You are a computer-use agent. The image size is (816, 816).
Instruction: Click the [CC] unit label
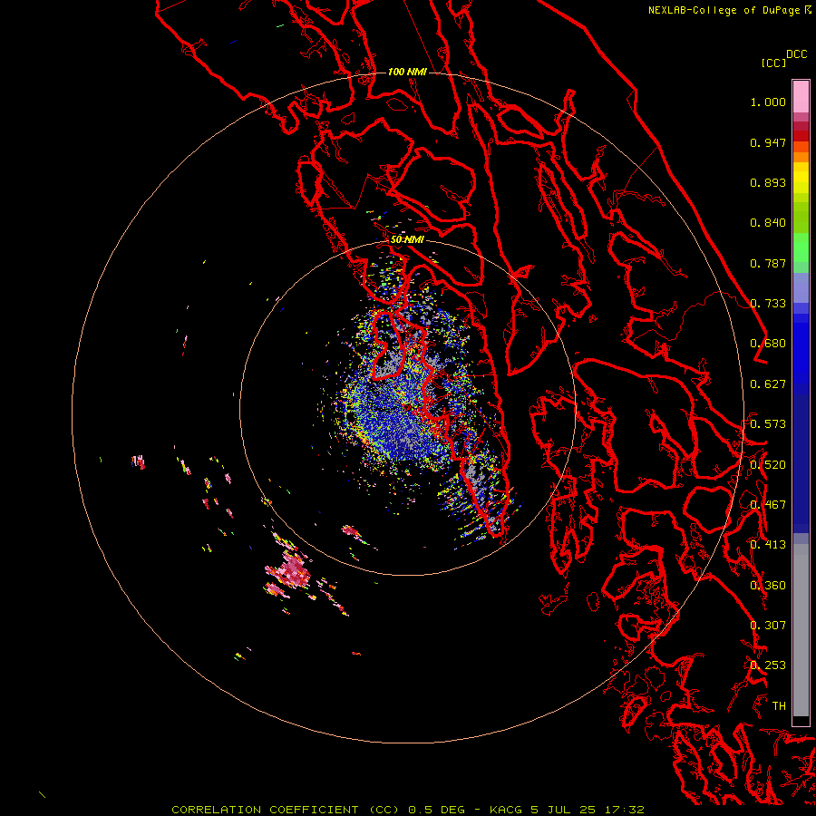[773, 63]
